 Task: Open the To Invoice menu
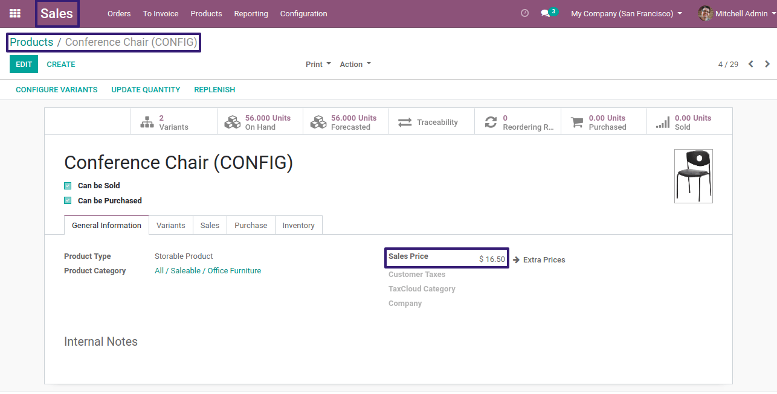click(161, 13)
